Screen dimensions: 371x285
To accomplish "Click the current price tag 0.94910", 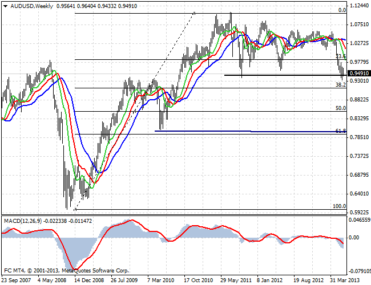I will pos(358,74).
